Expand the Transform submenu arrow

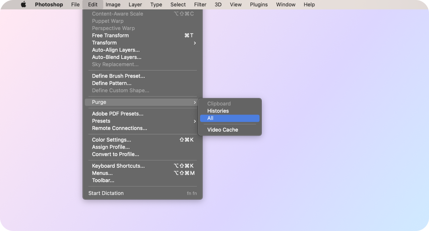tap(195, 43)
